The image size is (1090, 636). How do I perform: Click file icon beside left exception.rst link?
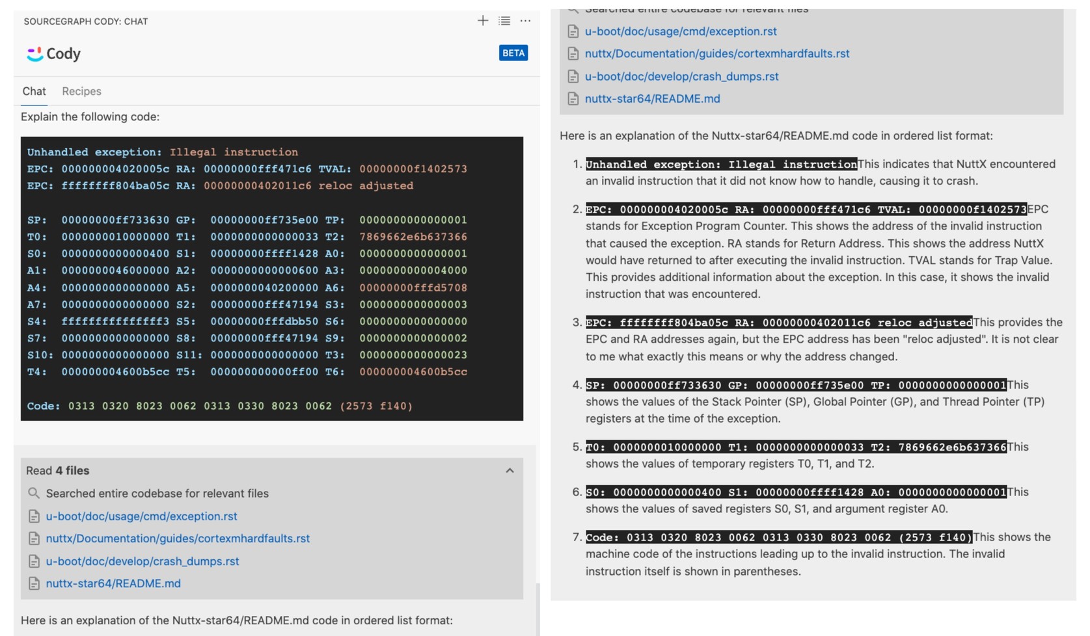(x=34, y=516)
